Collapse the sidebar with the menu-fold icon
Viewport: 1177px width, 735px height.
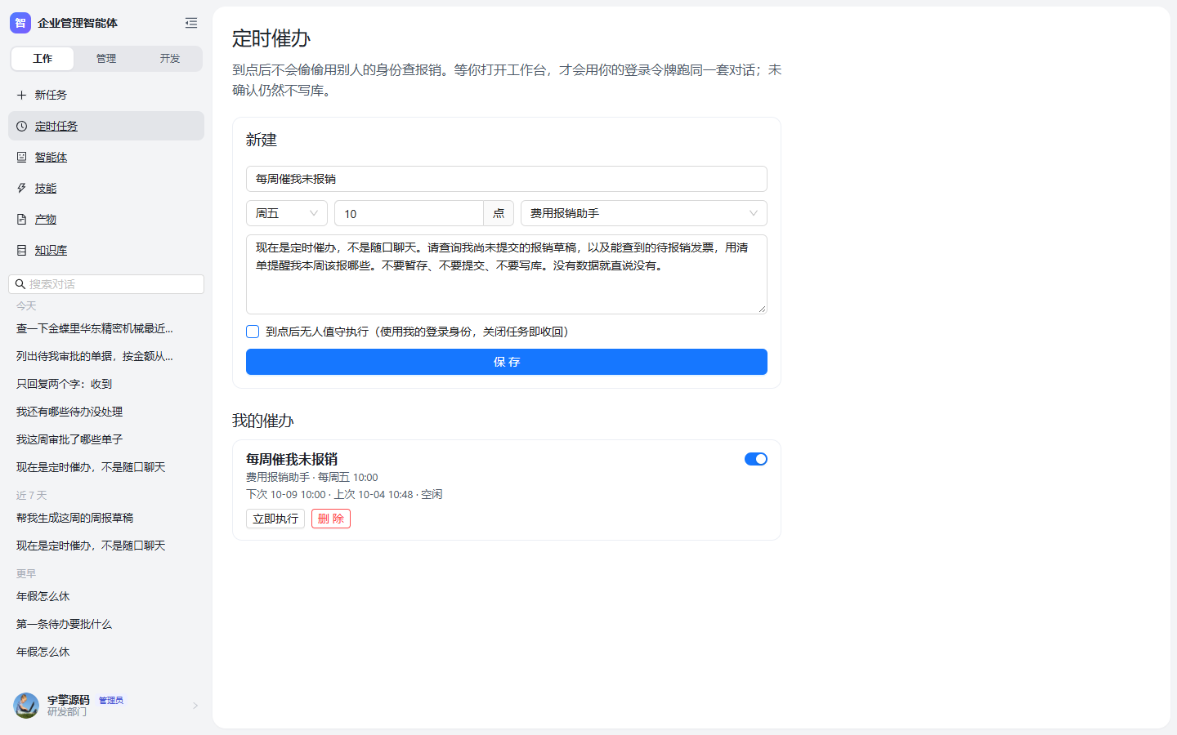click(191, 23)
